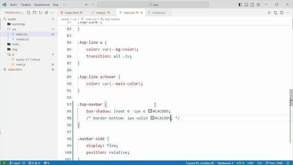Expand the img folder
This screenshot has width=293, height=165.
[15, 49]
